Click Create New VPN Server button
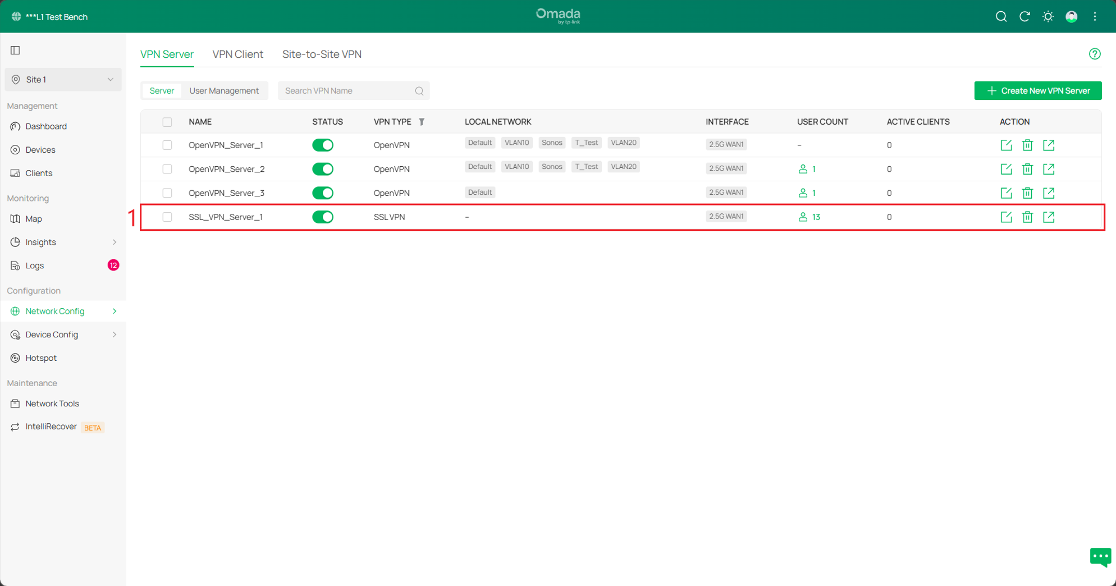The height and width of the screenshot is (586, 1116). [1038, 91]
